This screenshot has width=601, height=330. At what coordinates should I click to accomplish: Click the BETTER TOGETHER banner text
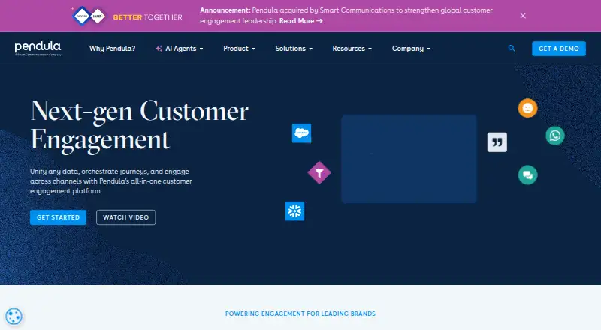[x=147, y=16]
